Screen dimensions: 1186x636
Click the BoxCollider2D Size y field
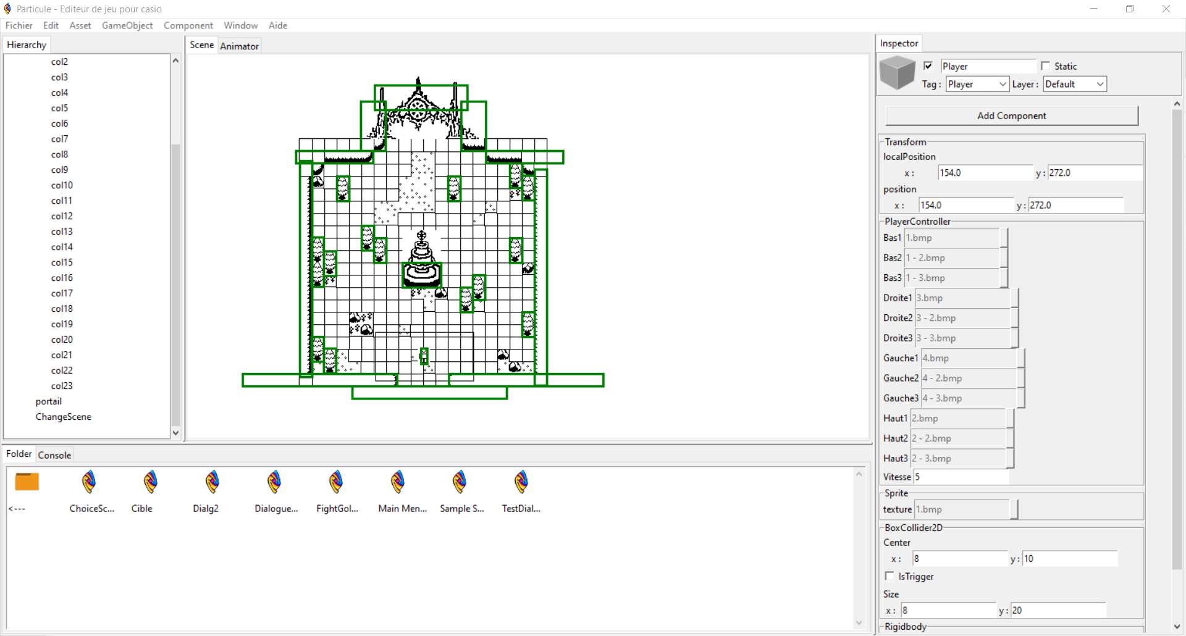(x=1058, y=611)
